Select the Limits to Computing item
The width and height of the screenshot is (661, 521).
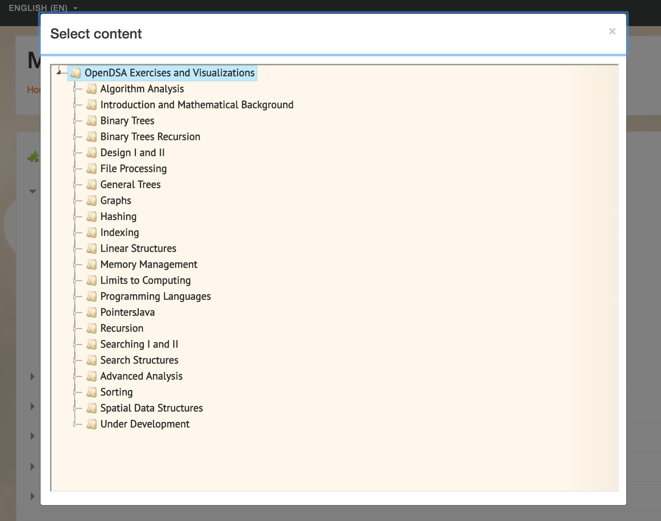pyautogui.click(x=145, y=280)
